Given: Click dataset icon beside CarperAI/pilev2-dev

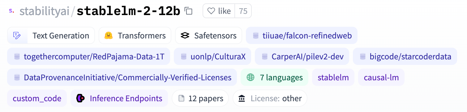Looking at the screenshot, I should 265,57.
